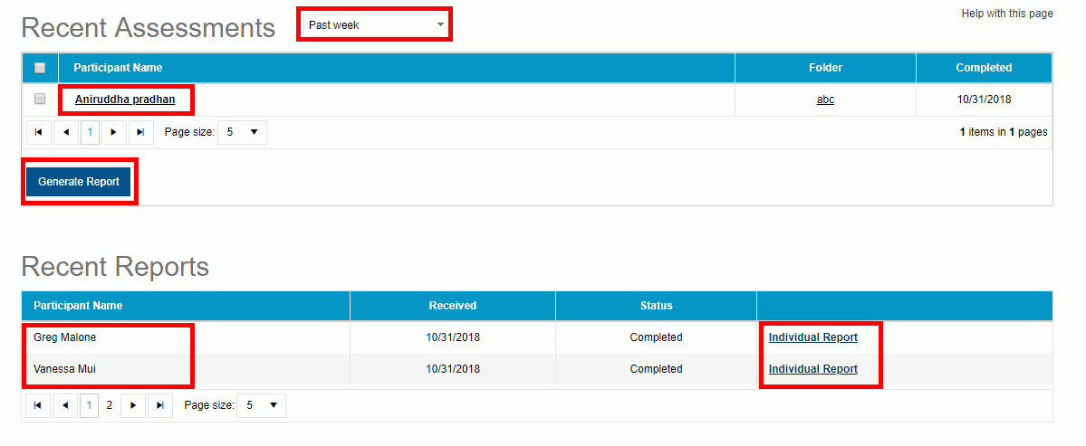This screenshot has height=446, width=1086.
Task: Select page 1 in Recent Reports pager
Action: pyautogui.click(x=90, y=406)
